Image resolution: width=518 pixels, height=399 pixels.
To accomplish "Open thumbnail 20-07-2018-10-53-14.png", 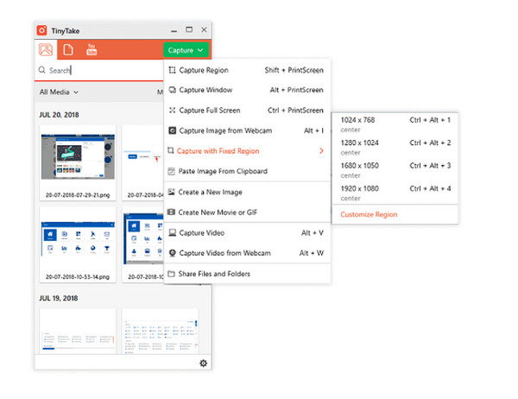I will click(x=78, y=245).
